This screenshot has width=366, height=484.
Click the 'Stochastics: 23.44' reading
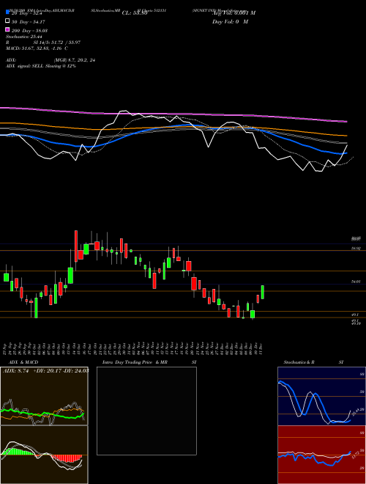click(x=23, y=37)
